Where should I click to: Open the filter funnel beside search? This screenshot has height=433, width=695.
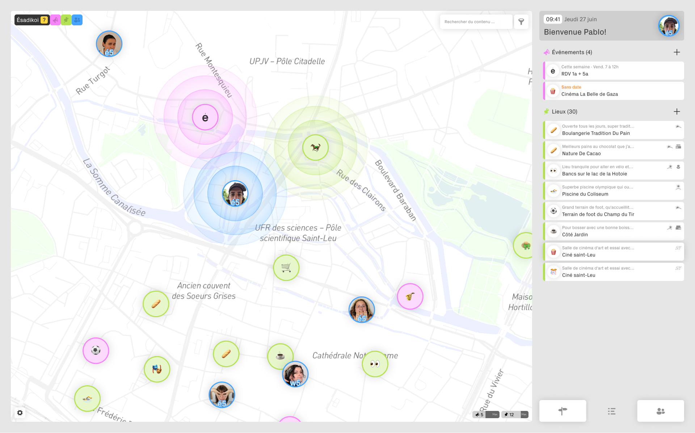521,22
